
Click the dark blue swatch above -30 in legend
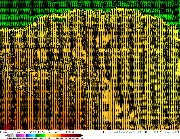[27, 135]
